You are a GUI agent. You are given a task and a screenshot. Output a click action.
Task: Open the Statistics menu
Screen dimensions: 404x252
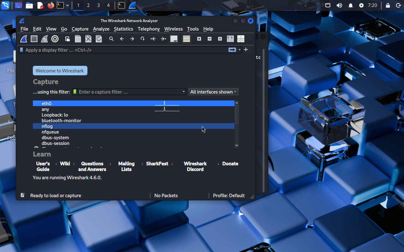[123, 29]
